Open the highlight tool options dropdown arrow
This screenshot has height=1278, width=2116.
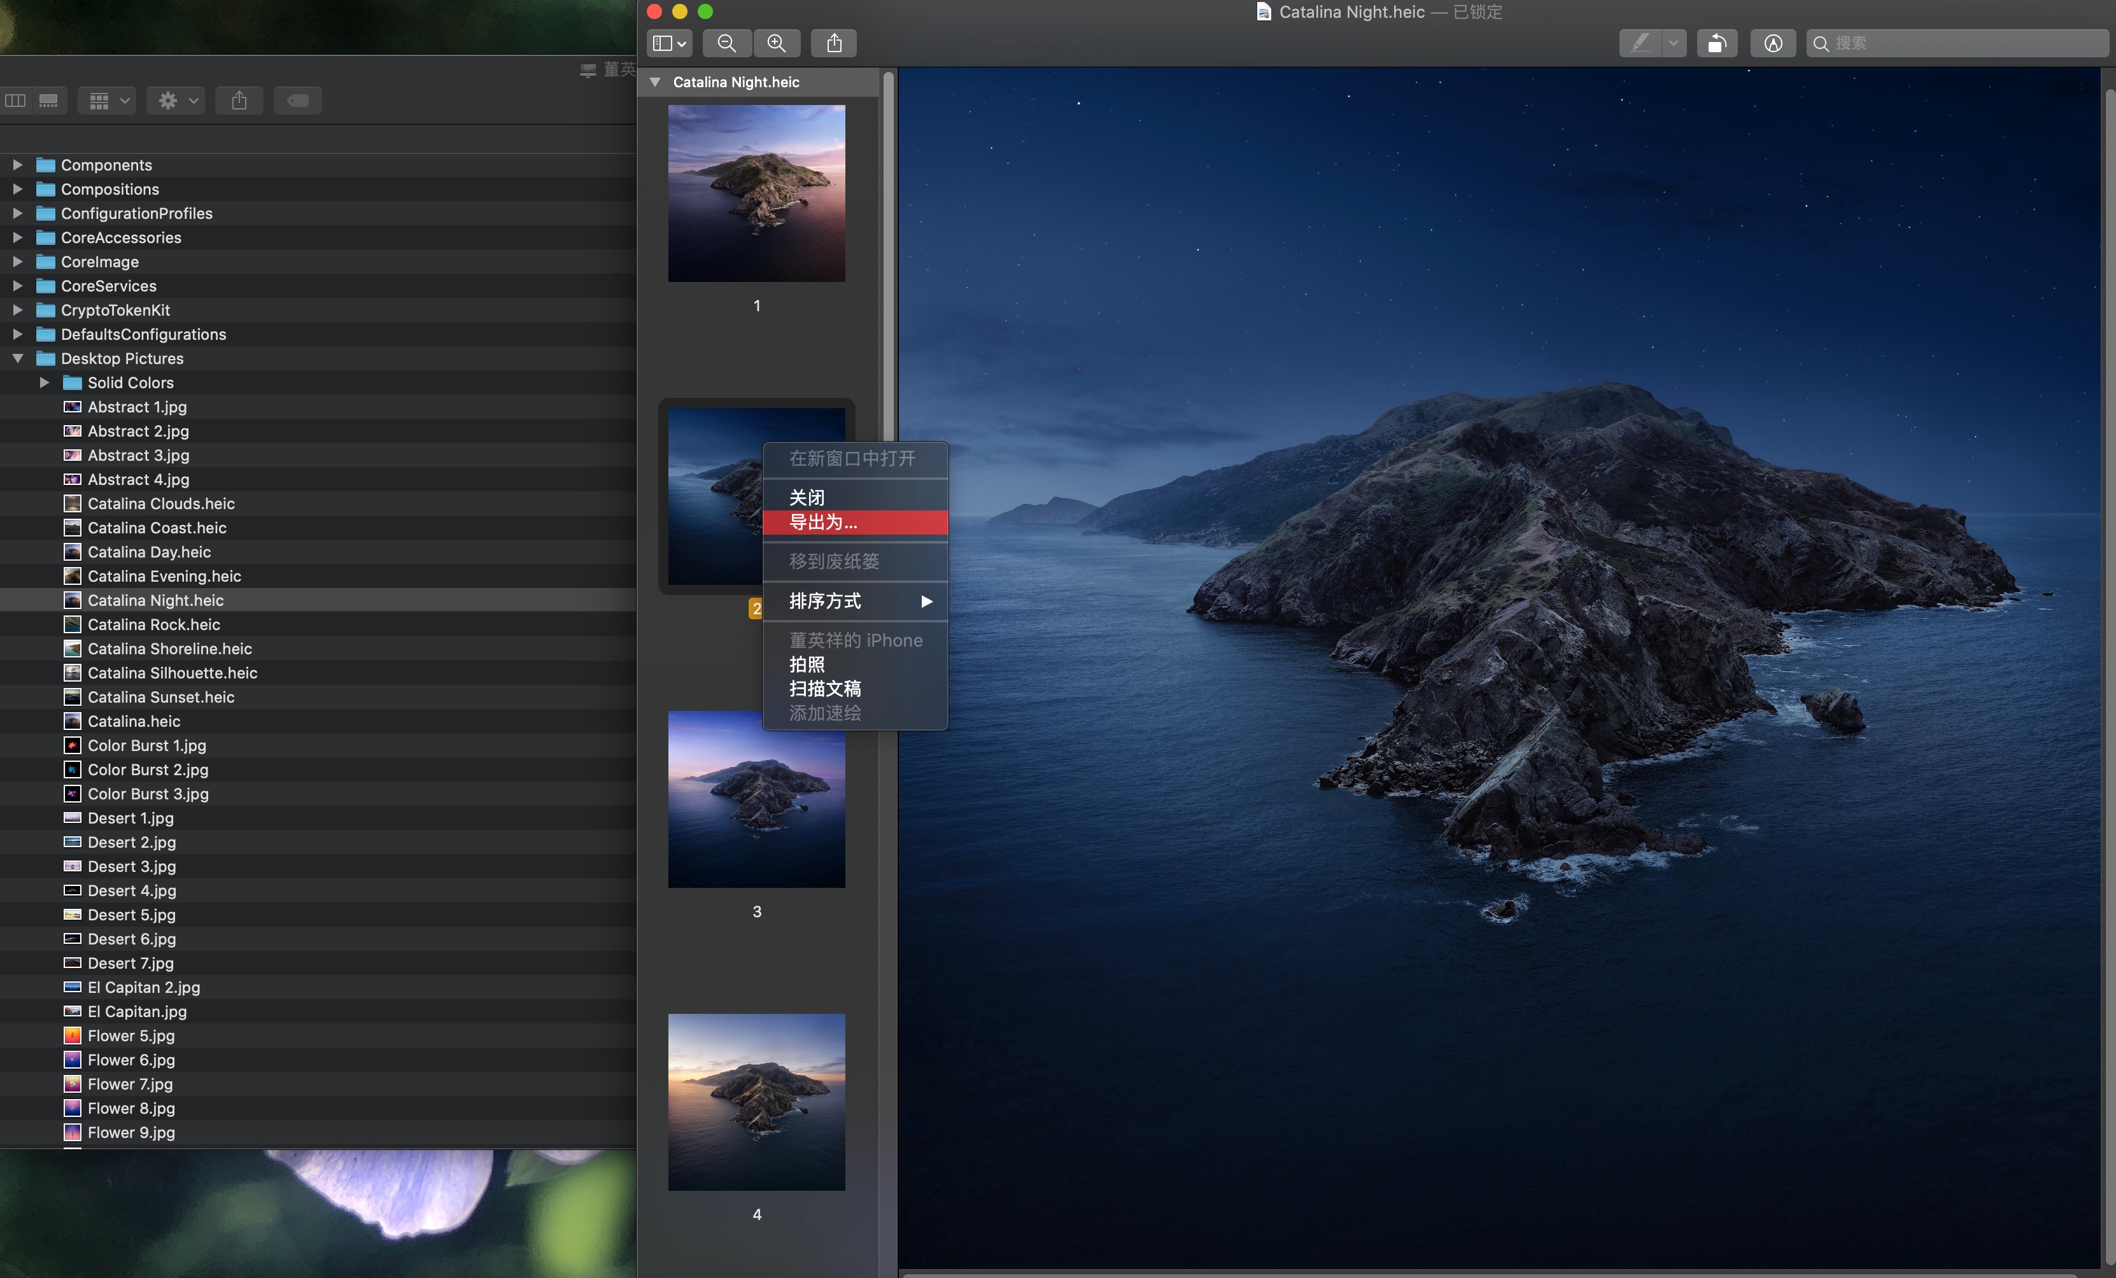(1673, 43)
